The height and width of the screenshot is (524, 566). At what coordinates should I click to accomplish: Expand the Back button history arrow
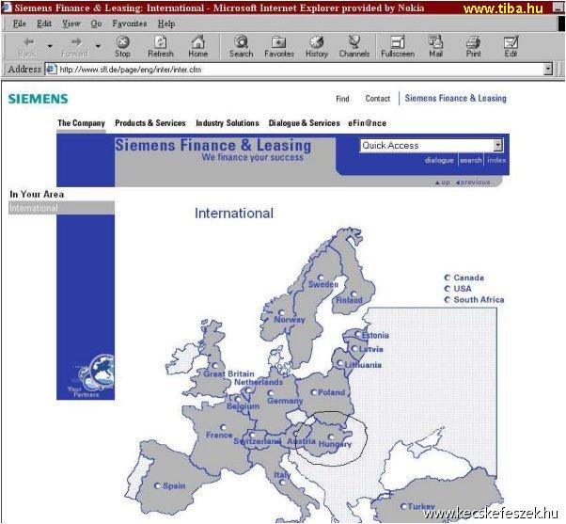tap(50, 46)
